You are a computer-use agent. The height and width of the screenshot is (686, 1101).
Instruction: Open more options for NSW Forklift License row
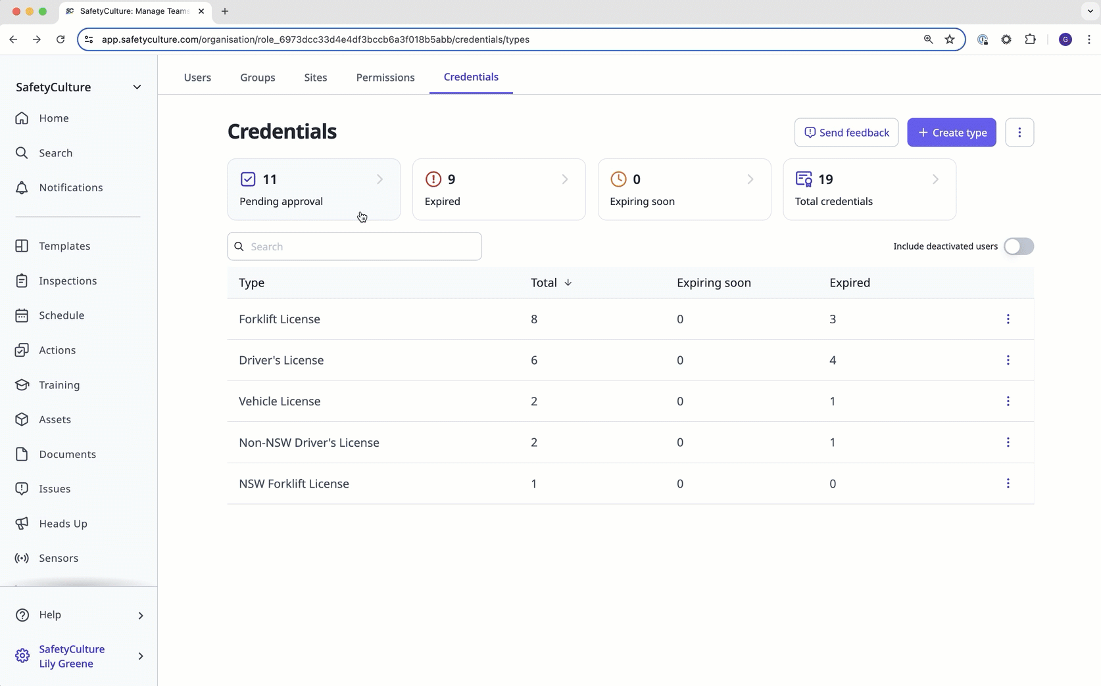click(1008, 484)
